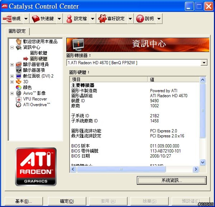Click the 值 column header
Image resolution: width=215 pixels, height=207 pixels.
click(x=173, y=79)
